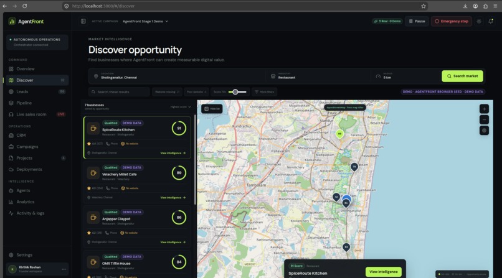The height and width of the screenshot is (278, 502).
Task: Click the OpenStreetMap attribution label
Action: (x=345, y=108)
